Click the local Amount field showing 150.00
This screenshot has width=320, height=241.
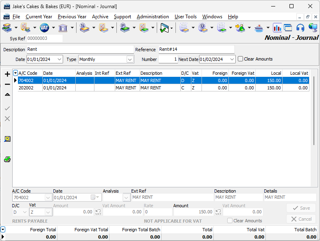pos(193,212)
